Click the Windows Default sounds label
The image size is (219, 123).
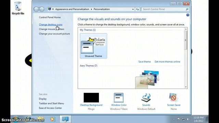click(146, 109)
